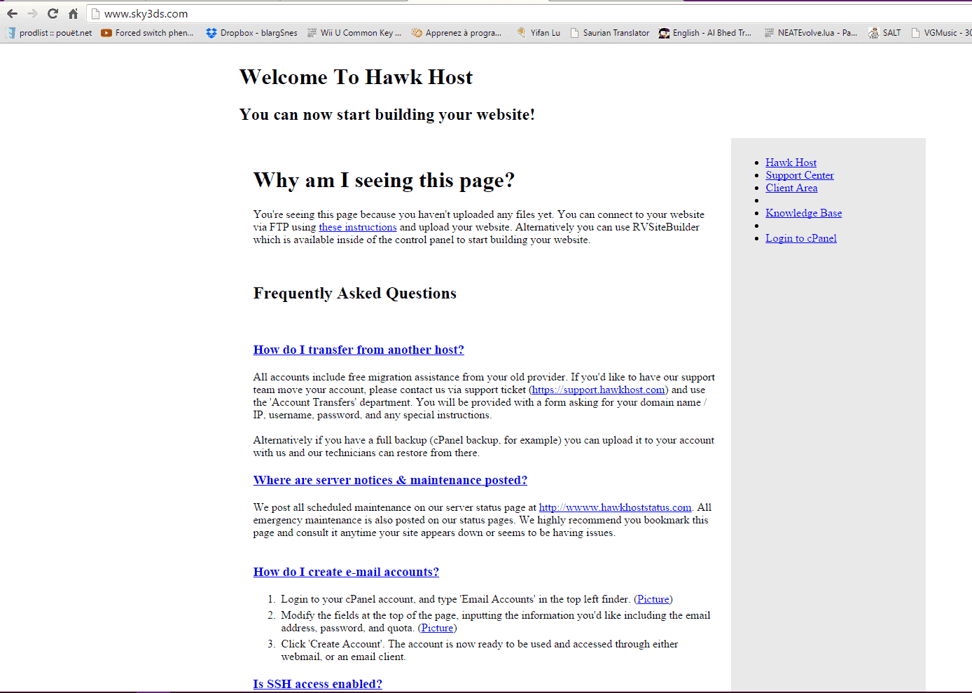Click the 'Frequently Asked Questions' heading
This screenshot has height=693, width=972.
[x=355, y=293]
